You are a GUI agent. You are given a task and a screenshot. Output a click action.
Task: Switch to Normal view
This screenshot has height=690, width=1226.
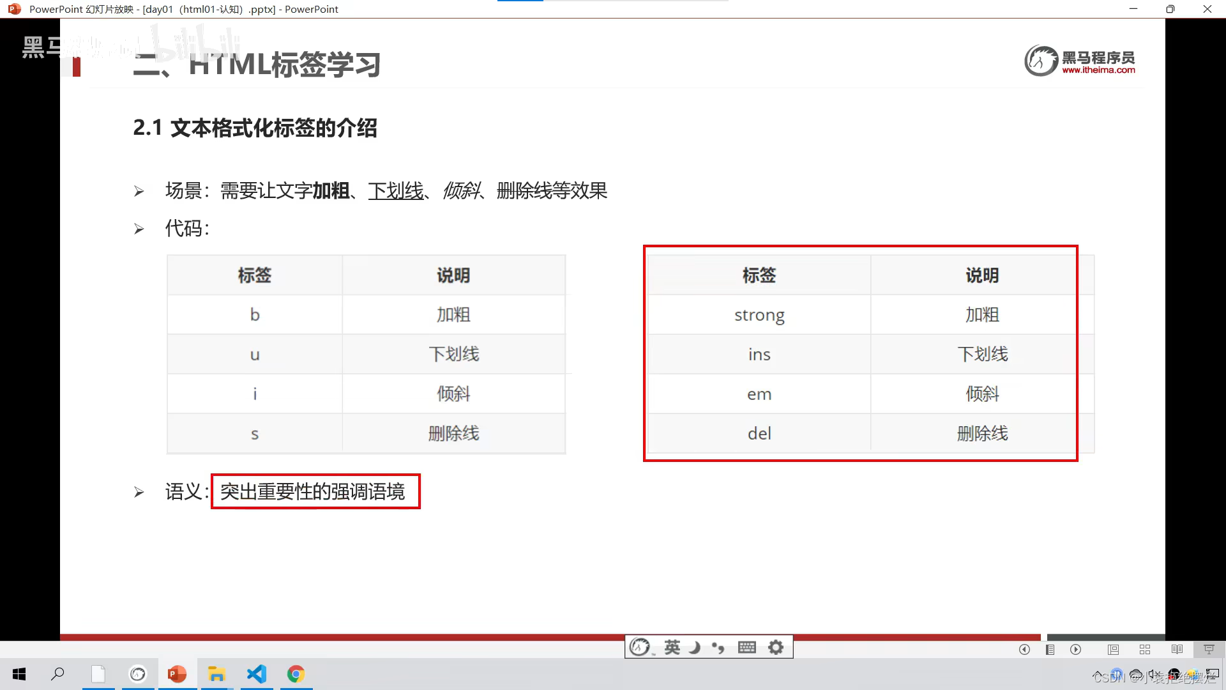point(1113,649)
